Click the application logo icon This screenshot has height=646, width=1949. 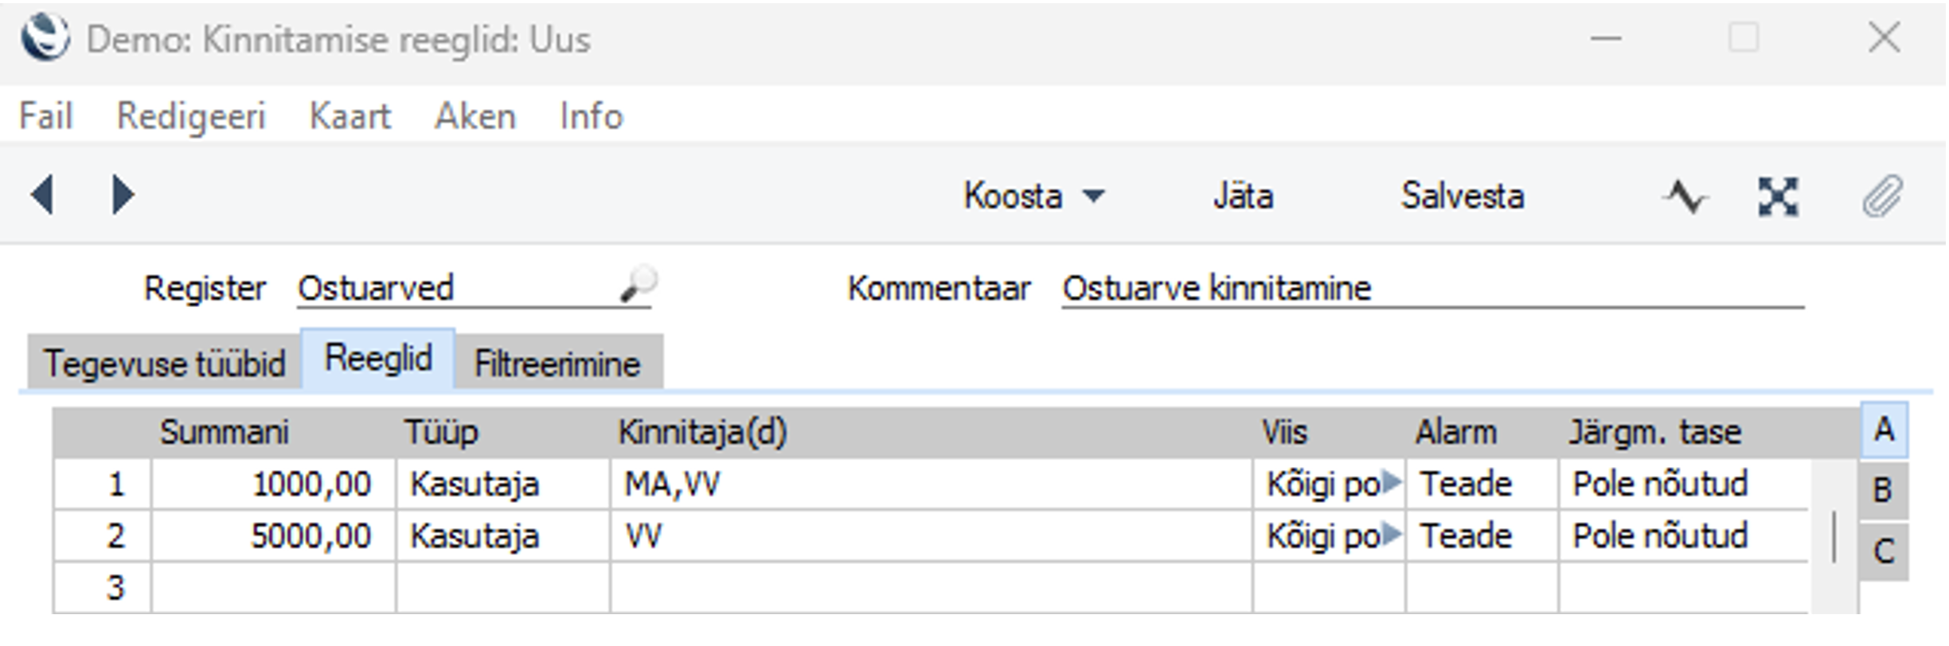(x=45, y=38)
